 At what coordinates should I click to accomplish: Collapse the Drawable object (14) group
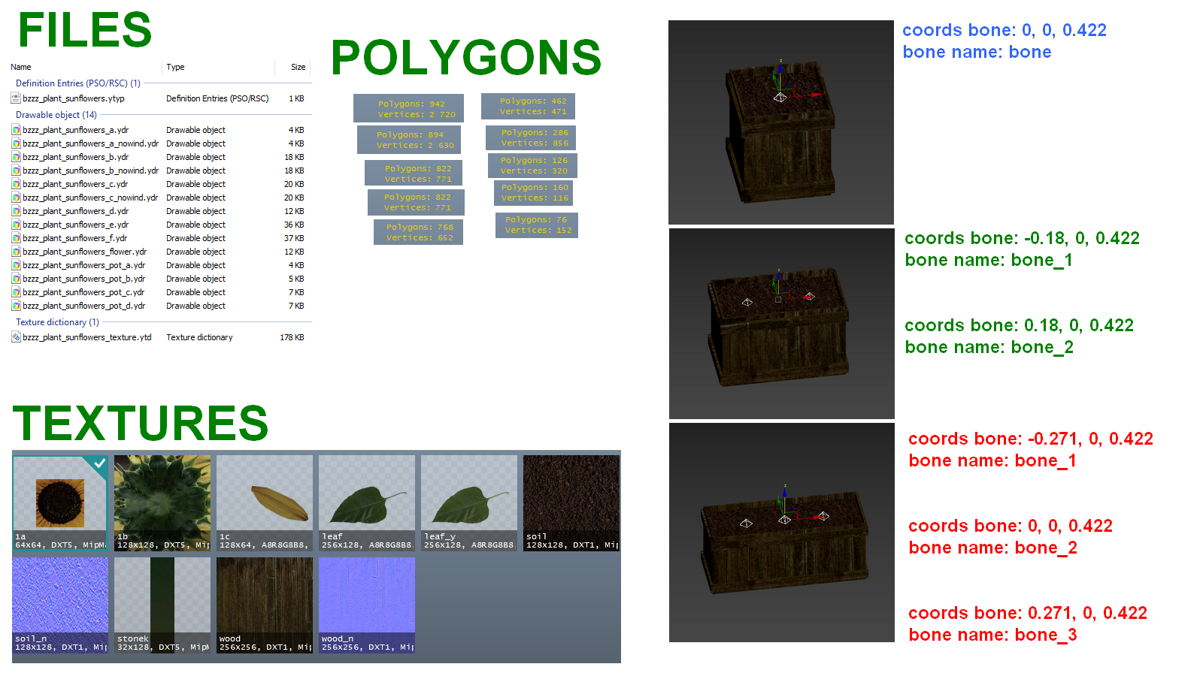[x=56, y=115]
